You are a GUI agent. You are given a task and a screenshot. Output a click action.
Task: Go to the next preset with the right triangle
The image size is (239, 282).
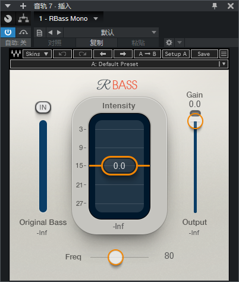[x=59, y=32]
